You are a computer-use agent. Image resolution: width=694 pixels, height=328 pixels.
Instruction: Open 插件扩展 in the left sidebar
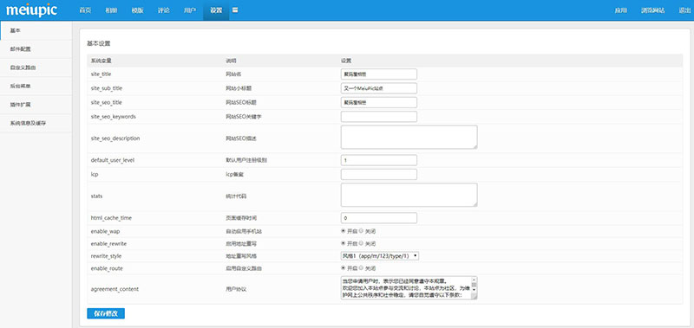[x=36, y=105]
